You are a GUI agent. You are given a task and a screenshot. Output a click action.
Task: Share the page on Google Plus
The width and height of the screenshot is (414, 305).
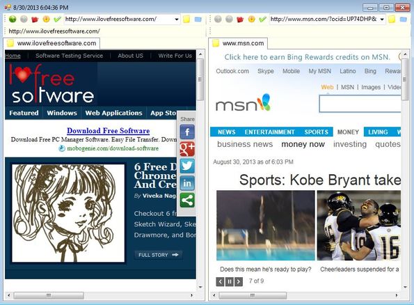coord(187,149)
